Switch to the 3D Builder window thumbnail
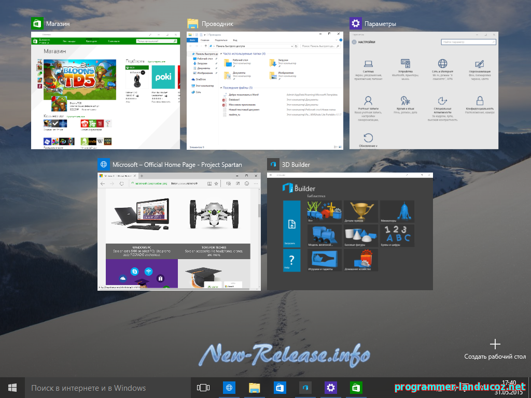Image resolution: width=531 pixels, height=398 pixels. [350, 232]
